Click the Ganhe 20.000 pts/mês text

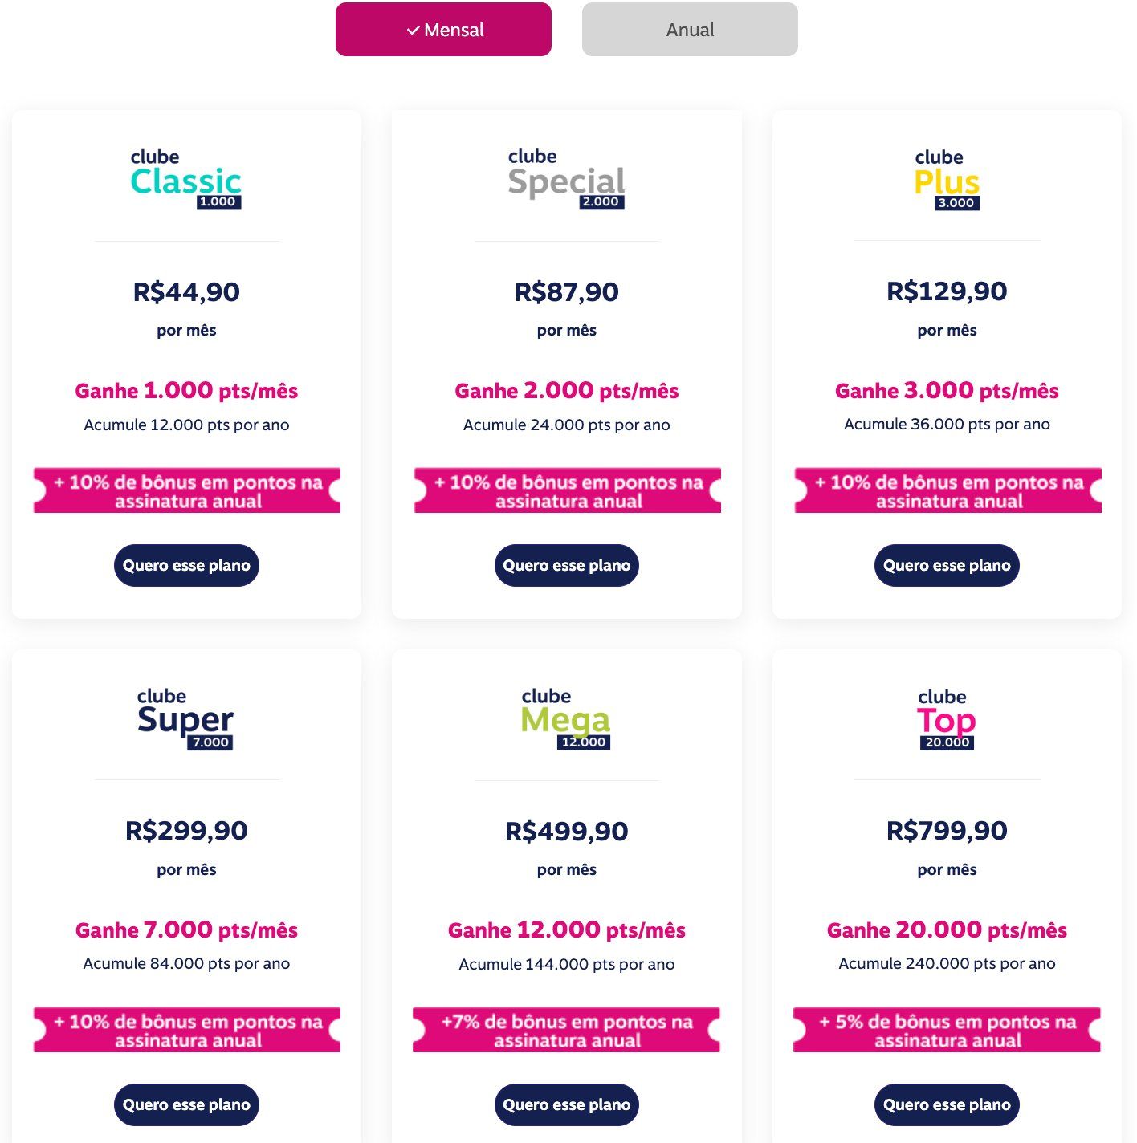947,929
